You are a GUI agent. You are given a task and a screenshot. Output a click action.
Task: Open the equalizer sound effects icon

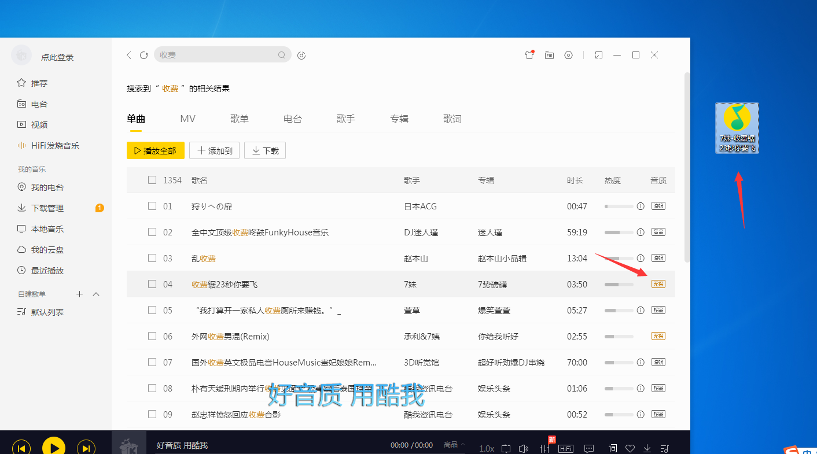click(x=544, y=448)
